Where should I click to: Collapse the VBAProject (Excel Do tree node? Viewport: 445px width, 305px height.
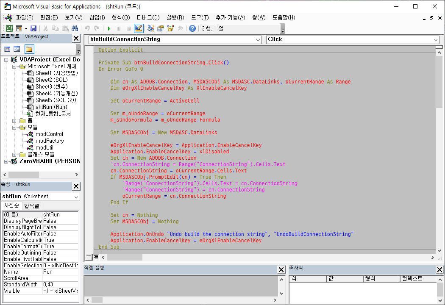tap(6, 60)
